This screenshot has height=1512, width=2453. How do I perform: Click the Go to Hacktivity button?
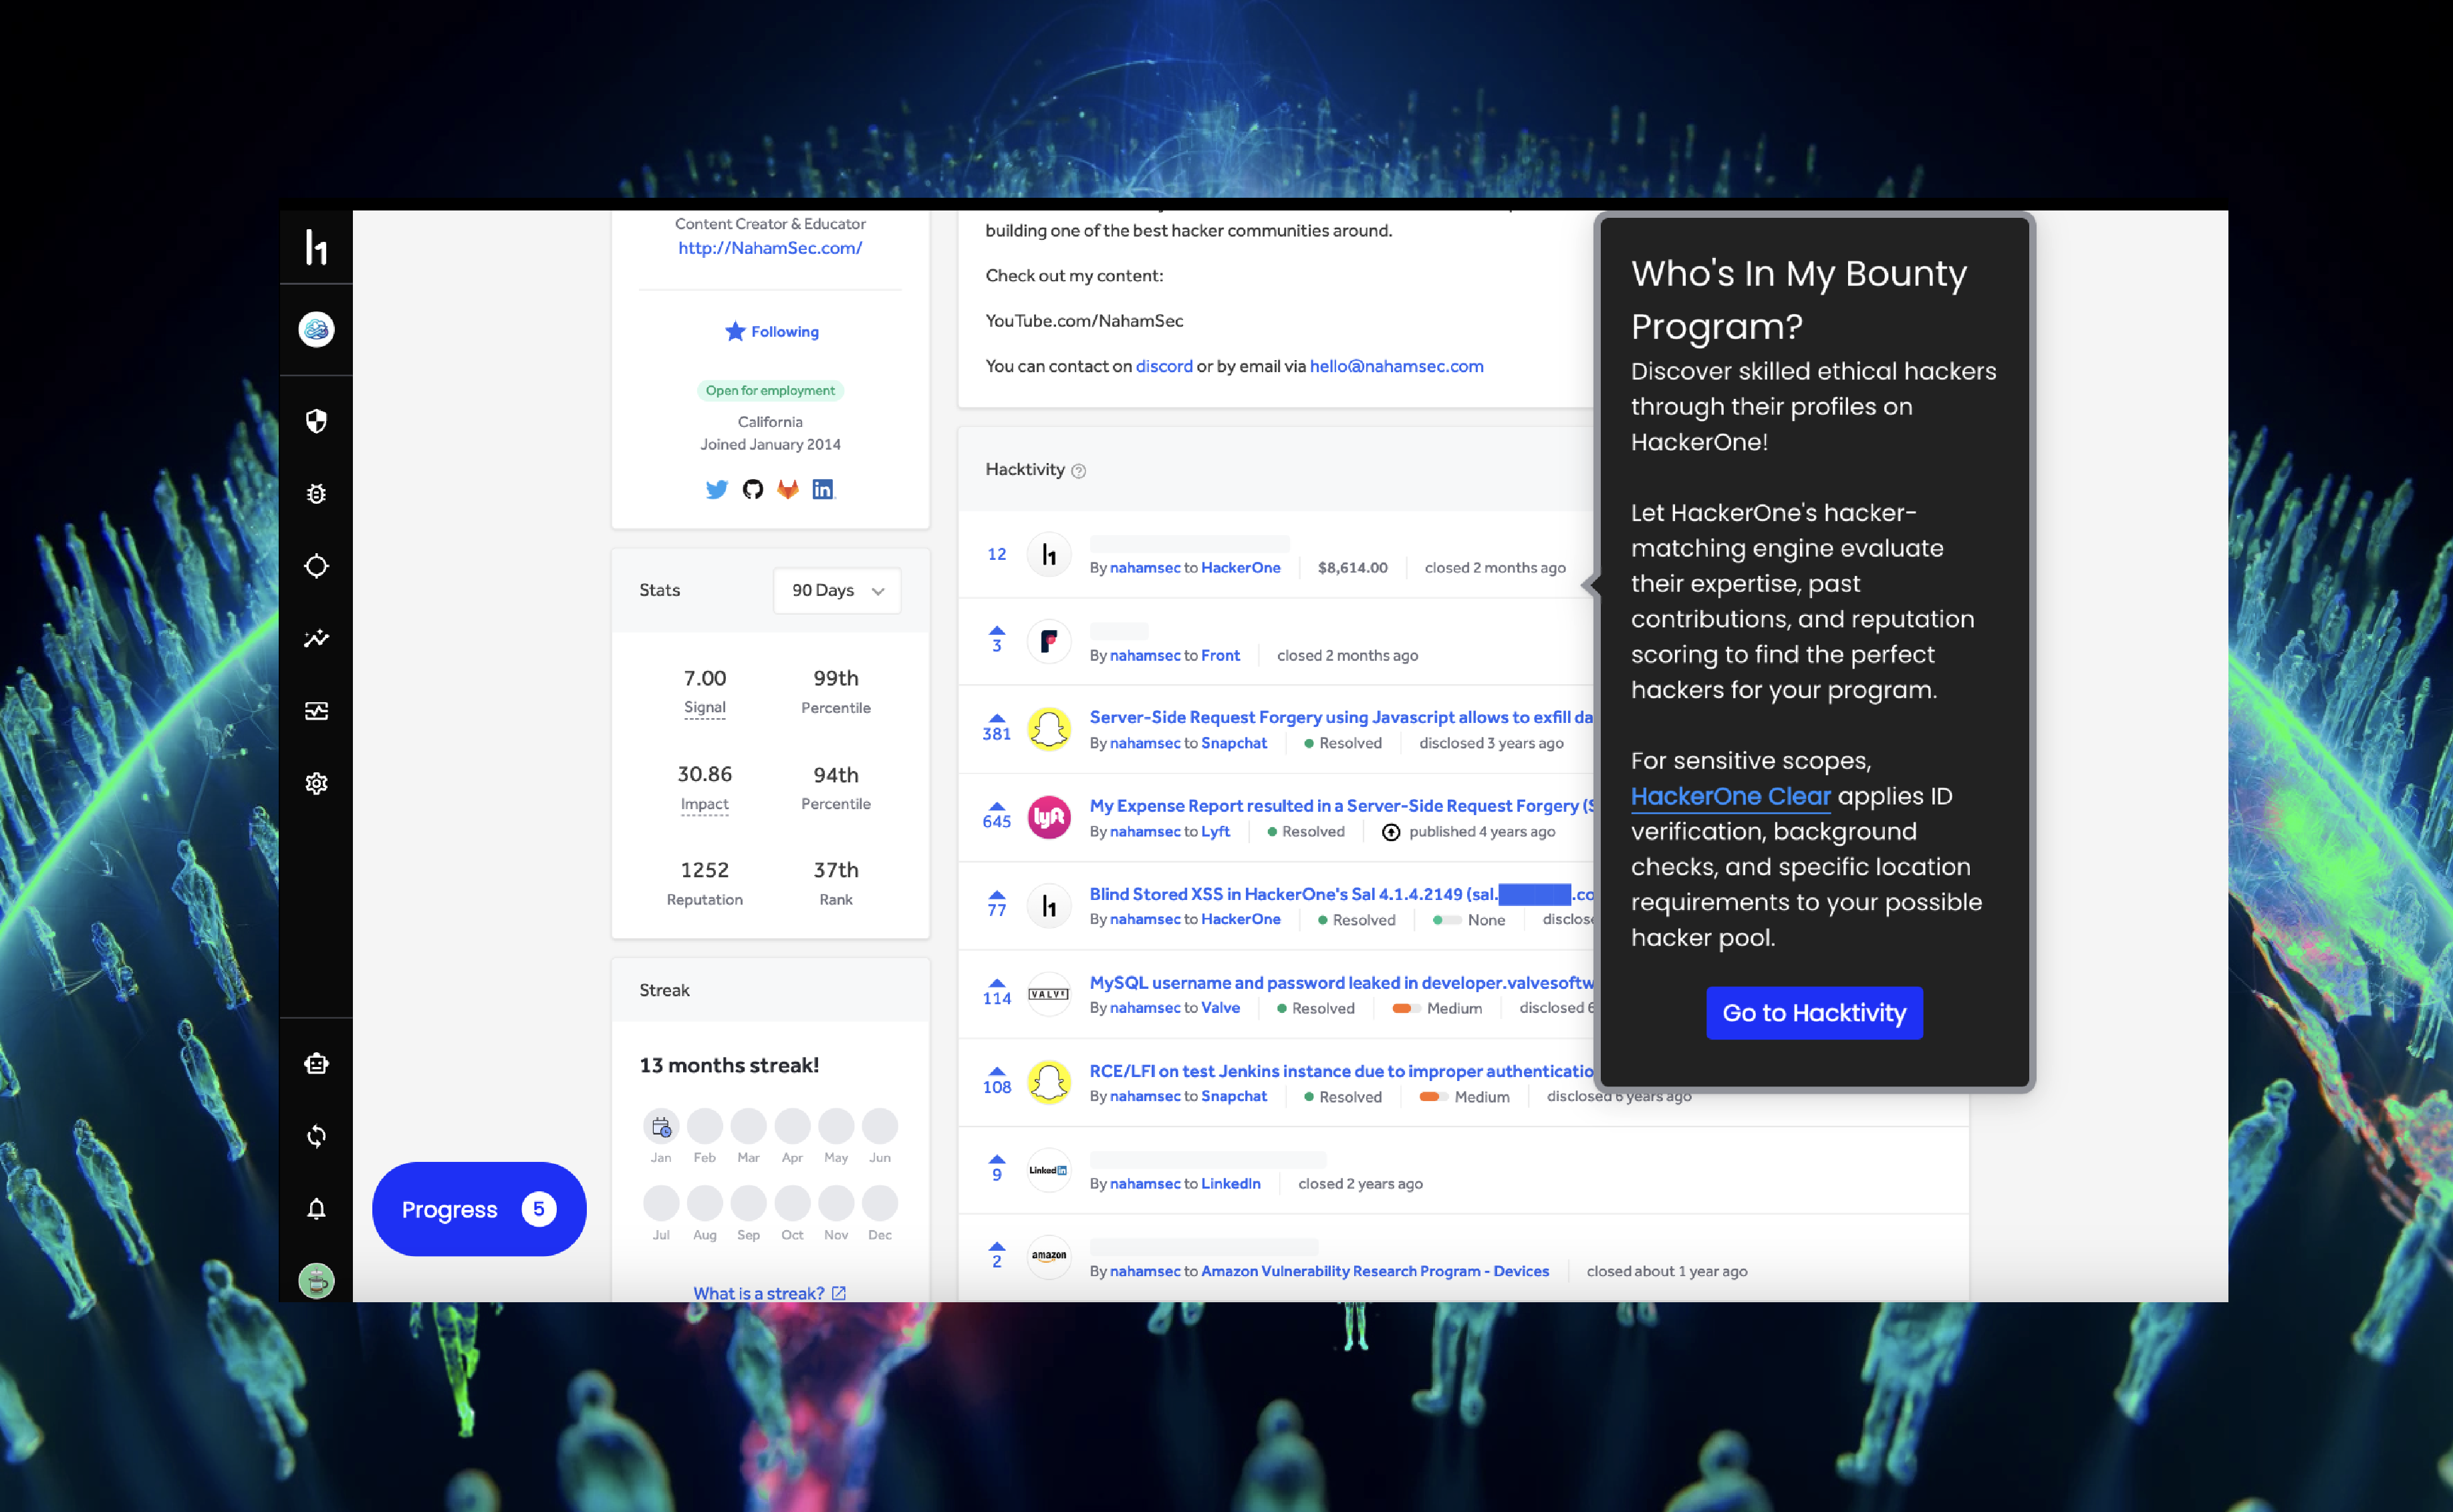pos(1814,1013)
